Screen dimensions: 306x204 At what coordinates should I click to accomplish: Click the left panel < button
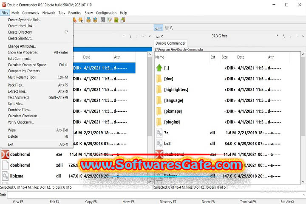[x=150, y=36]
